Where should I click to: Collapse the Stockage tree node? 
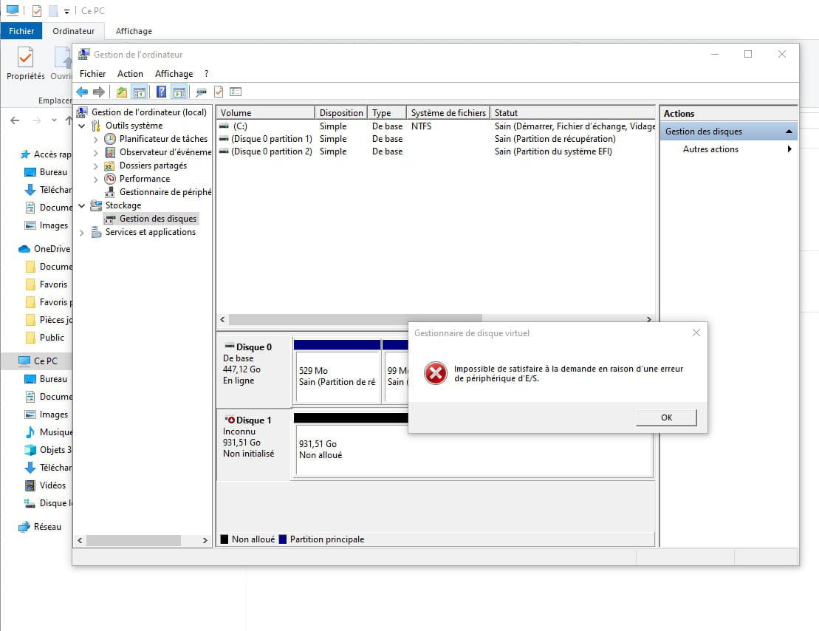pos(81,205)
